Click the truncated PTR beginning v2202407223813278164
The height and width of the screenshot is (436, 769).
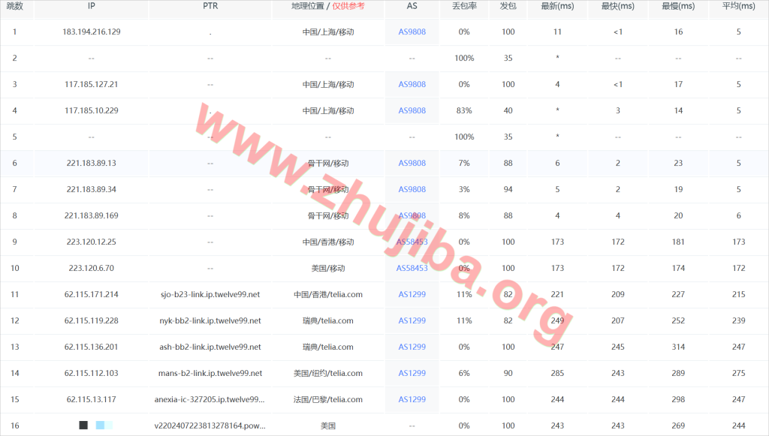click(210, 426)
